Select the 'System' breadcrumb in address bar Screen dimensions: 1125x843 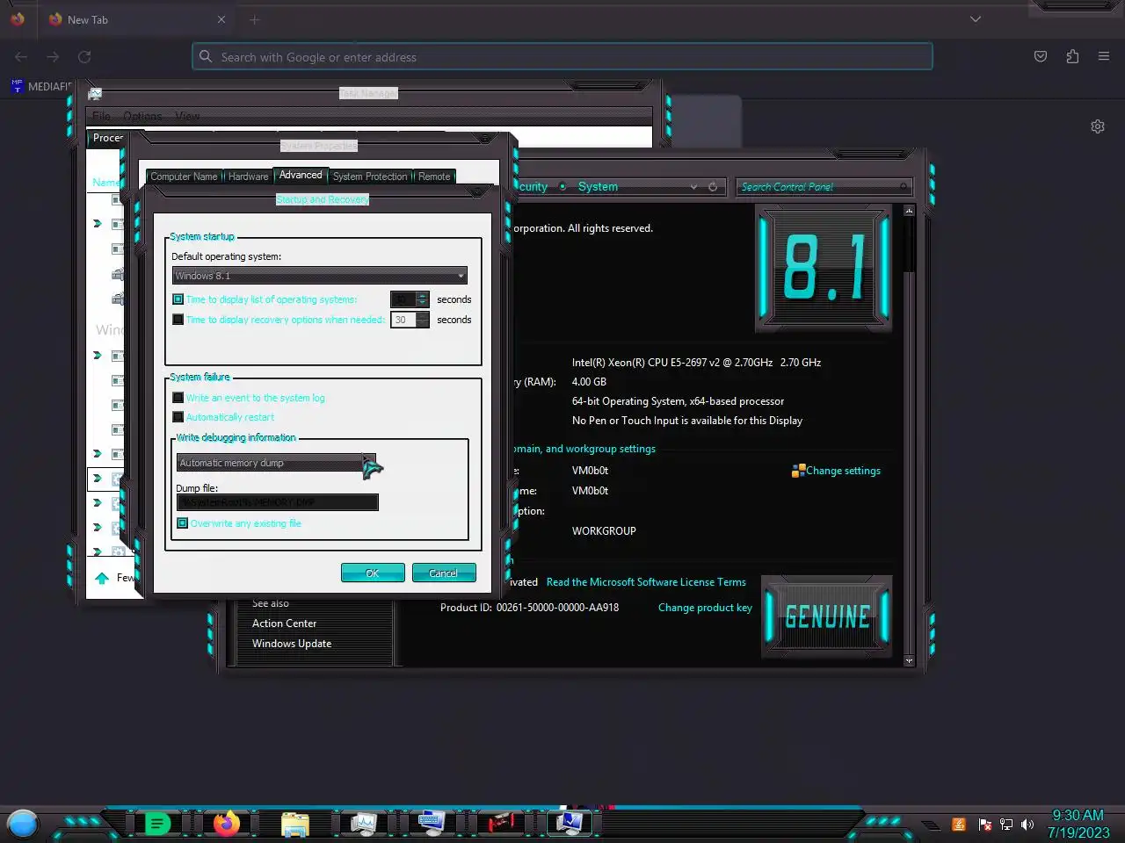pos(598,187)
